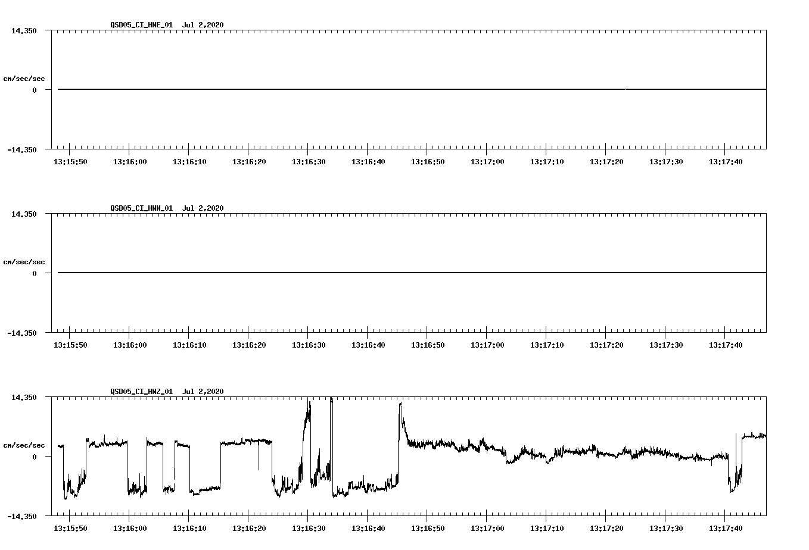Click 13:17:00 on the HNE time axis

[487, 161]
